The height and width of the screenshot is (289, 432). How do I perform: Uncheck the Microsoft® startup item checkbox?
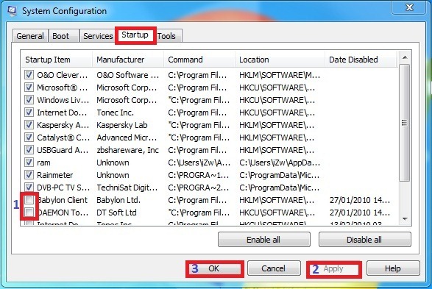(x=29, y=88)
